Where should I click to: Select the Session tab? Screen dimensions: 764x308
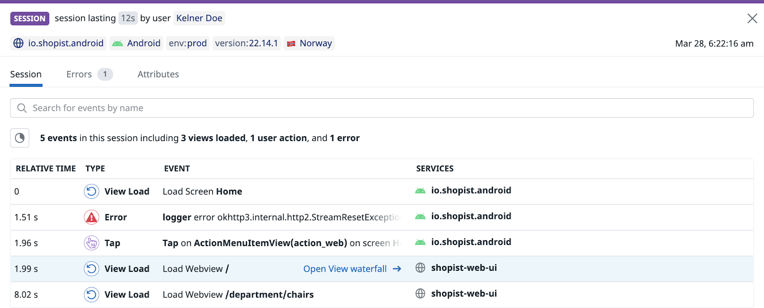[x=26, y=74]
